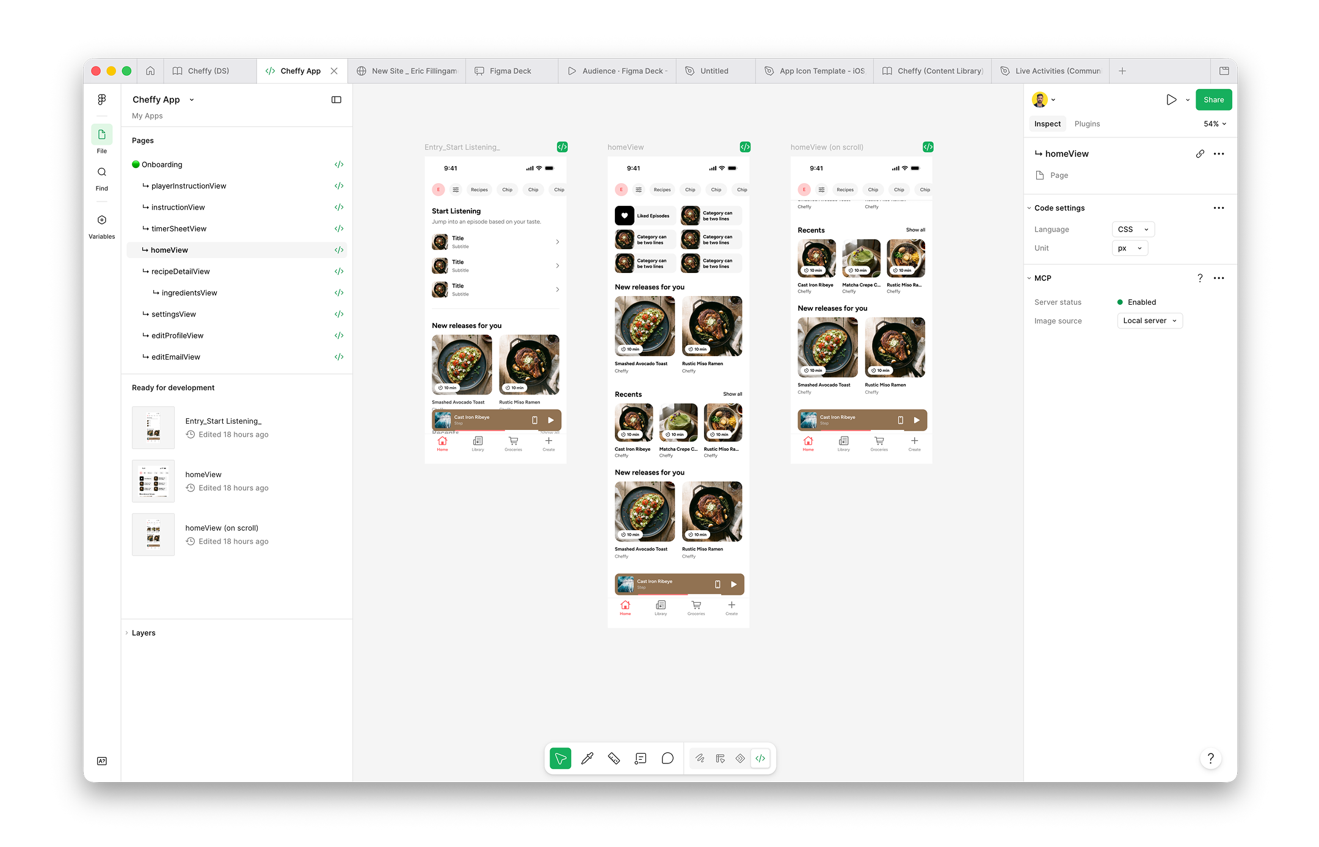The image size is (1319, 847).
Task: Switch to Draw mode in toolbar
Action: tap(700, 758)
